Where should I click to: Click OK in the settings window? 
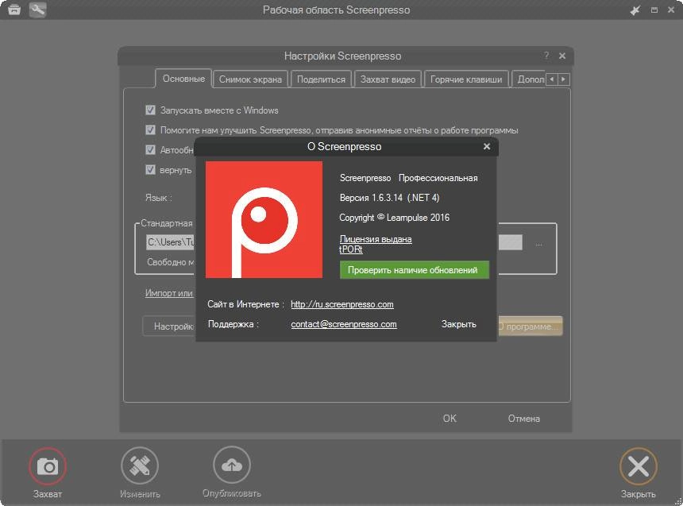pos(450,419)
